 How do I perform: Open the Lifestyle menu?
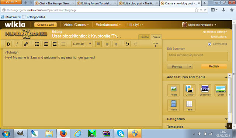(x=135, y=25)
